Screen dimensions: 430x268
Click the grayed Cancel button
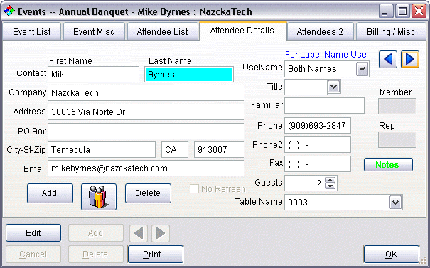(x=33, y=254)
